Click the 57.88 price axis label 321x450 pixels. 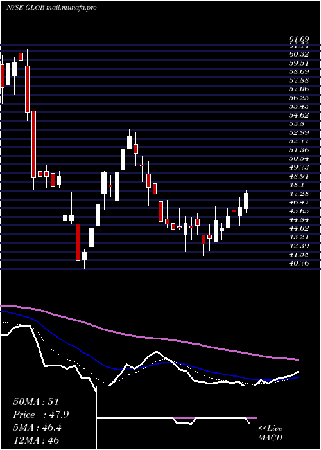click(299, 80)
